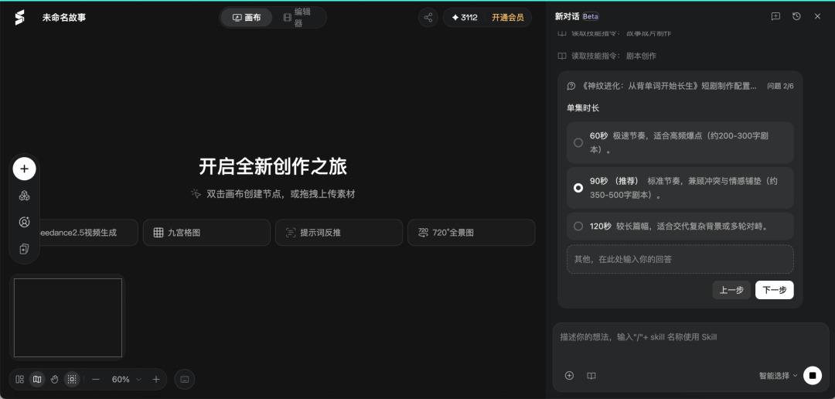Zoom in with the plus button
835x399 pixels.
(x=156, y=380)
